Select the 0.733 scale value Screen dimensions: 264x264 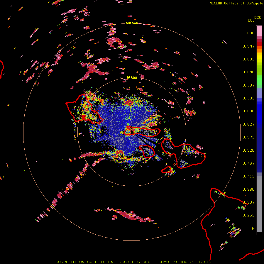coord(248,98)
